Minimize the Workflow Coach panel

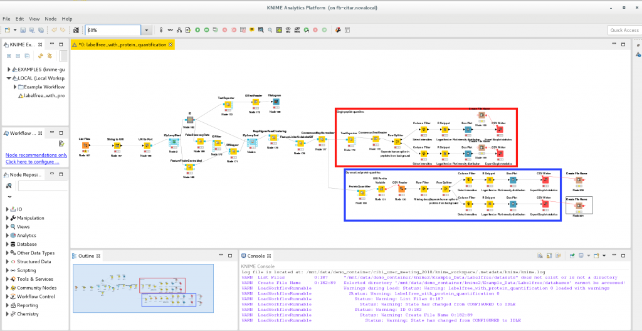click(x=53, y=133)
